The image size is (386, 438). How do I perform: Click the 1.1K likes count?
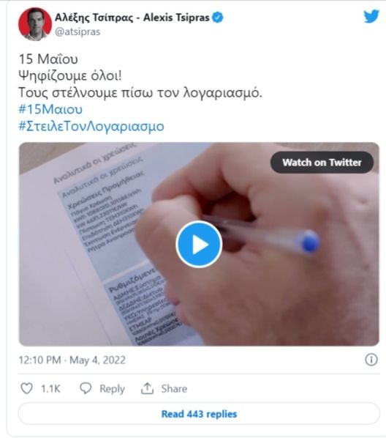[x=50, y=388]
